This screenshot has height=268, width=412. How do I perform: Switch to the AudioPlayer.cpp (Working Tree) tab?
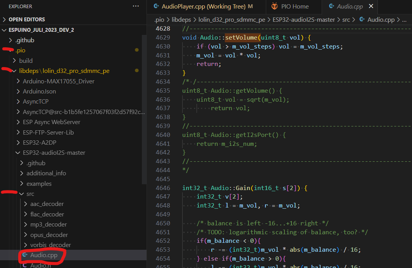click(206, 7)
